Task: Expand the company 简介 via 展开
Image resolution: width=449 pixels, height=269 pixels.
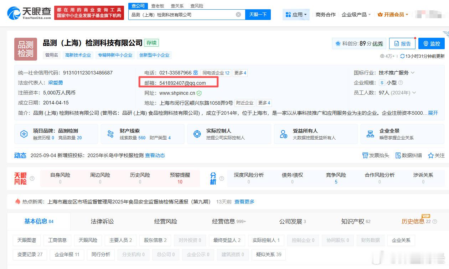Action: pyautogui.click(x=433, y=113)
